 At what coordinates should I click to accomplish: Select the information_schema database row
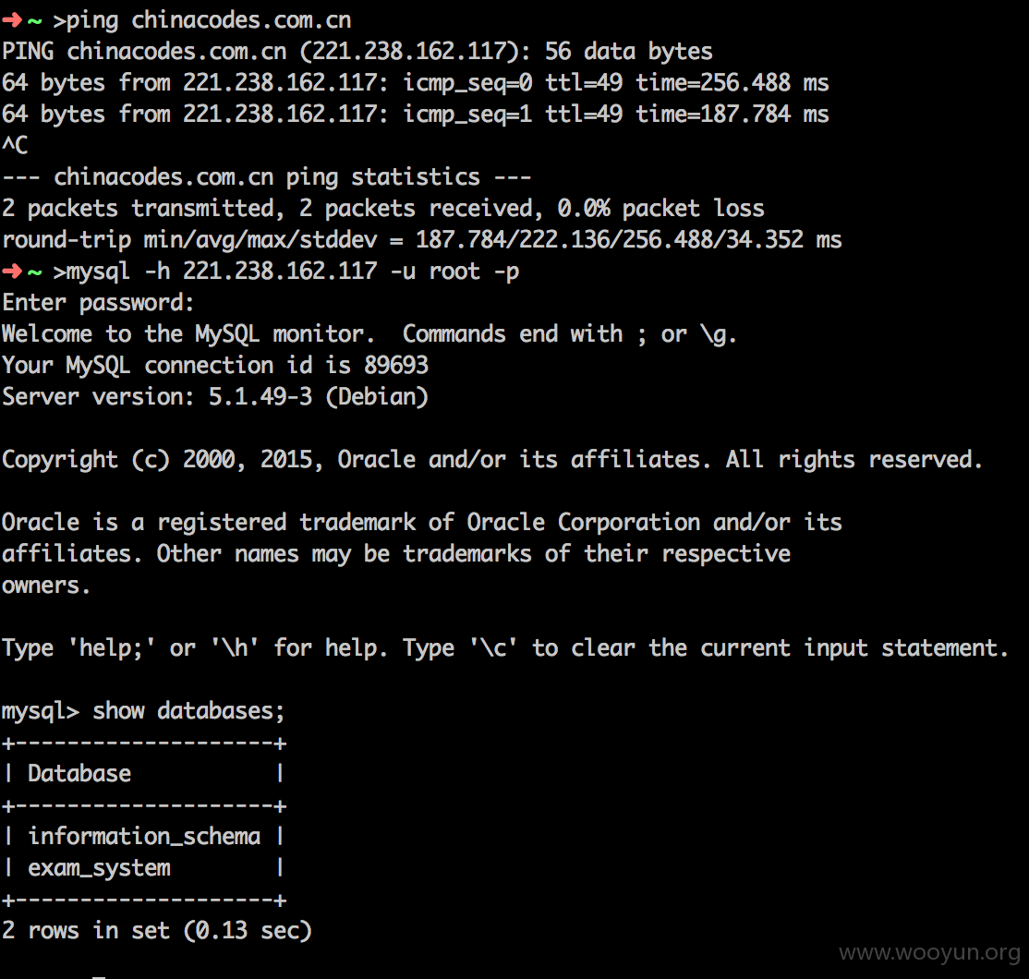[x=144, y=837]
